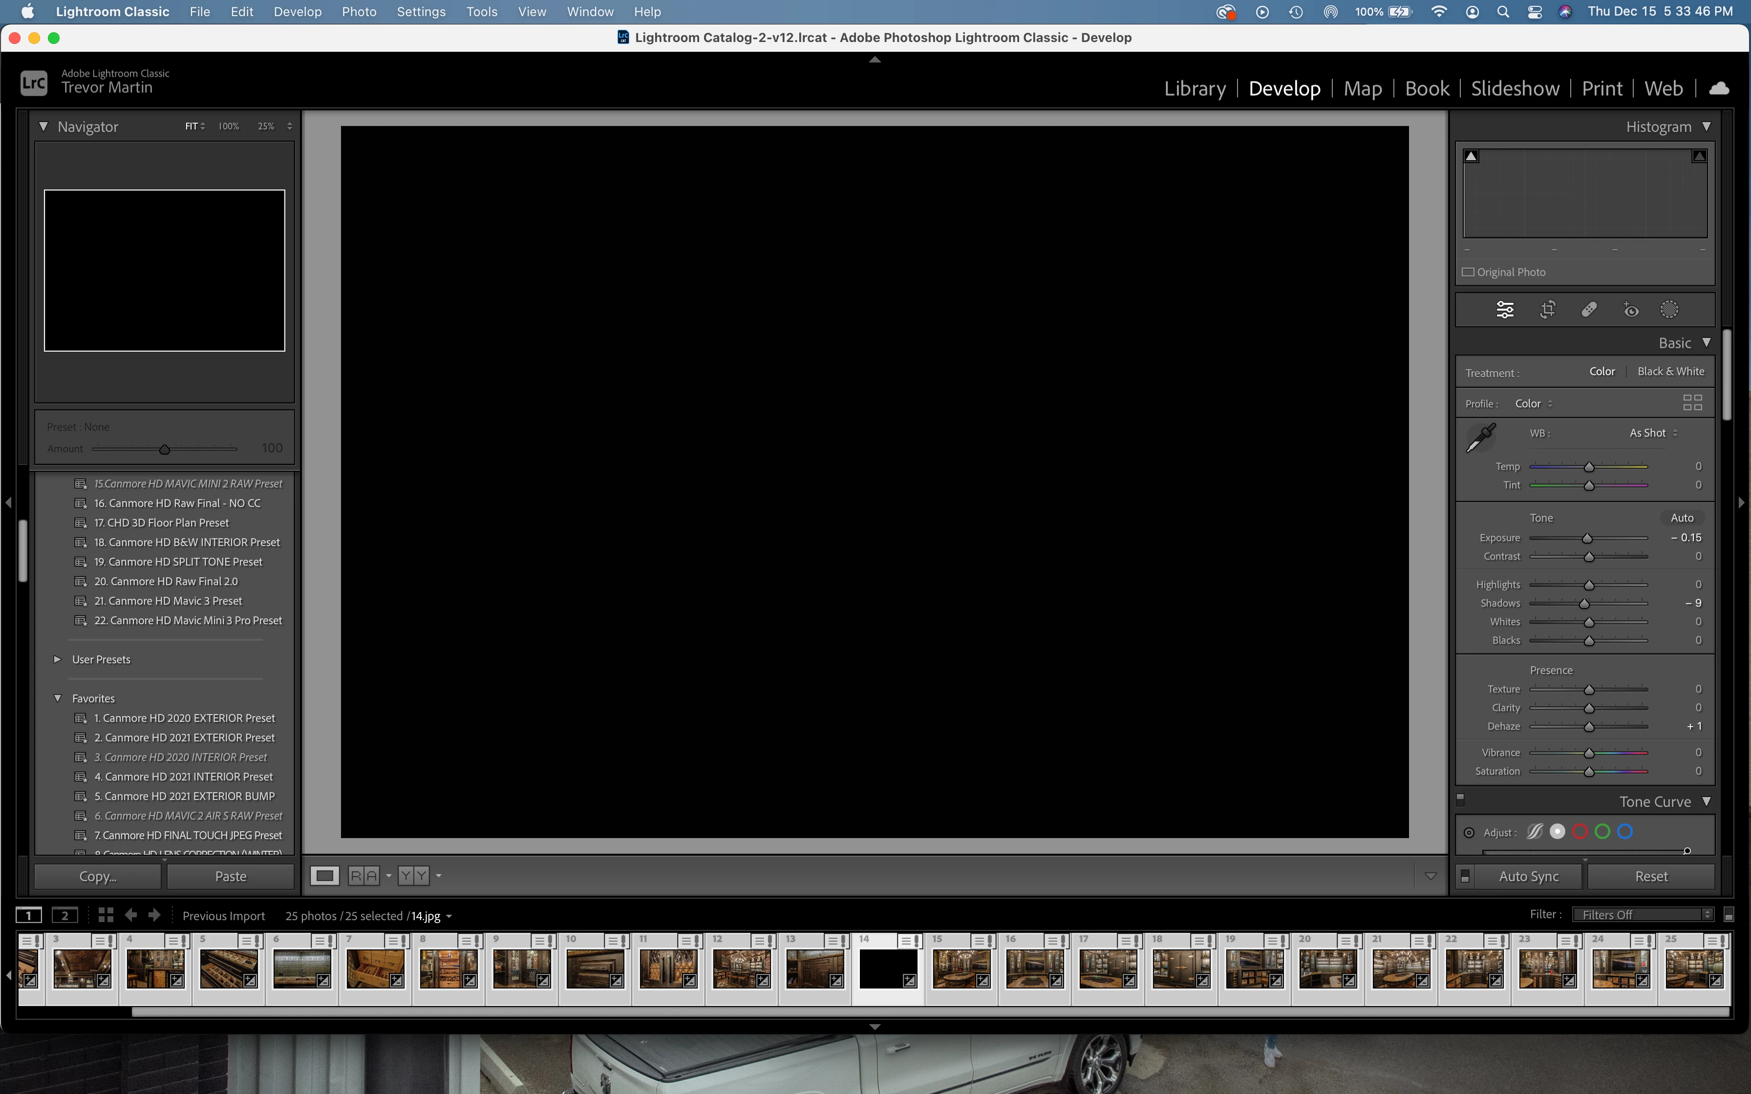This screenshot has width=1751, height=1094.
Task: Click the Copy... button
Action: pyautogui.click(x=98, y=876)
